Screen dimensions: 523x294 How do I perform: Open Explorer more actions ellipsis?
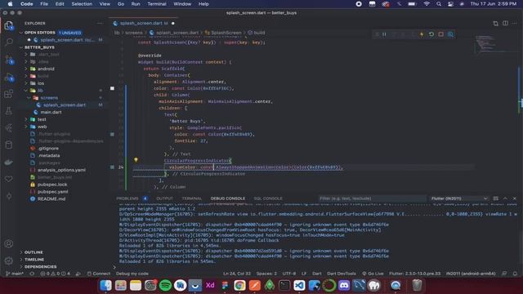tap(100, 24)
